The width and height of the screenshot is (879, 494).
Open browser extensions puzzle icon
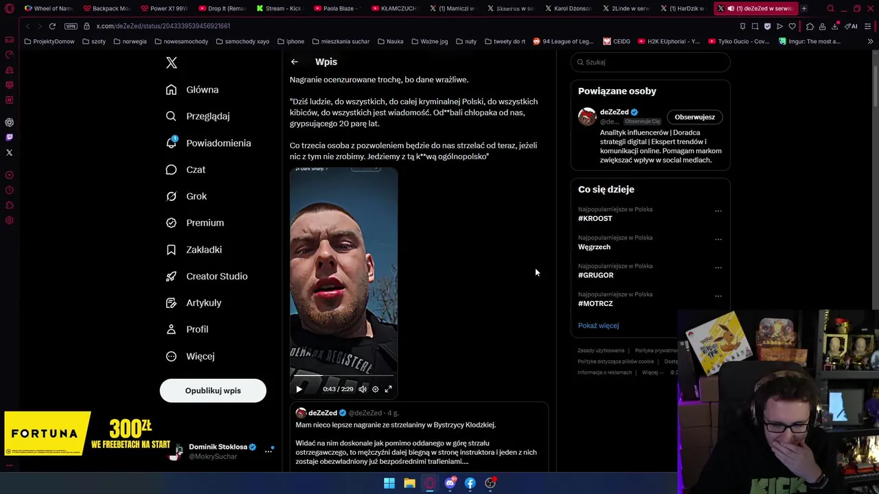click(x=810, y=26)
